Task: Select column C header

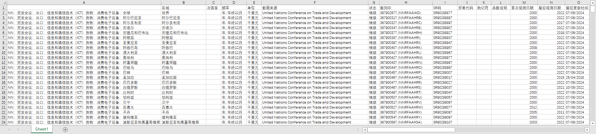Action: [x=213, y=2]
